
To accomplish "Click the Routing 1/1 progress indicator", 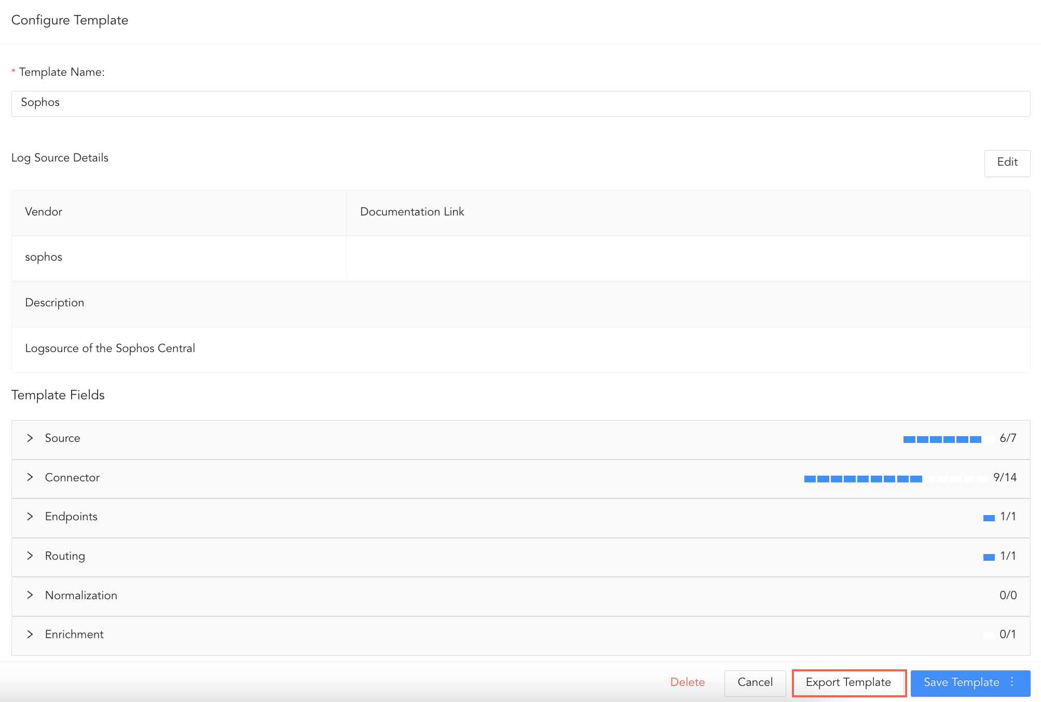I will point(989,557).
